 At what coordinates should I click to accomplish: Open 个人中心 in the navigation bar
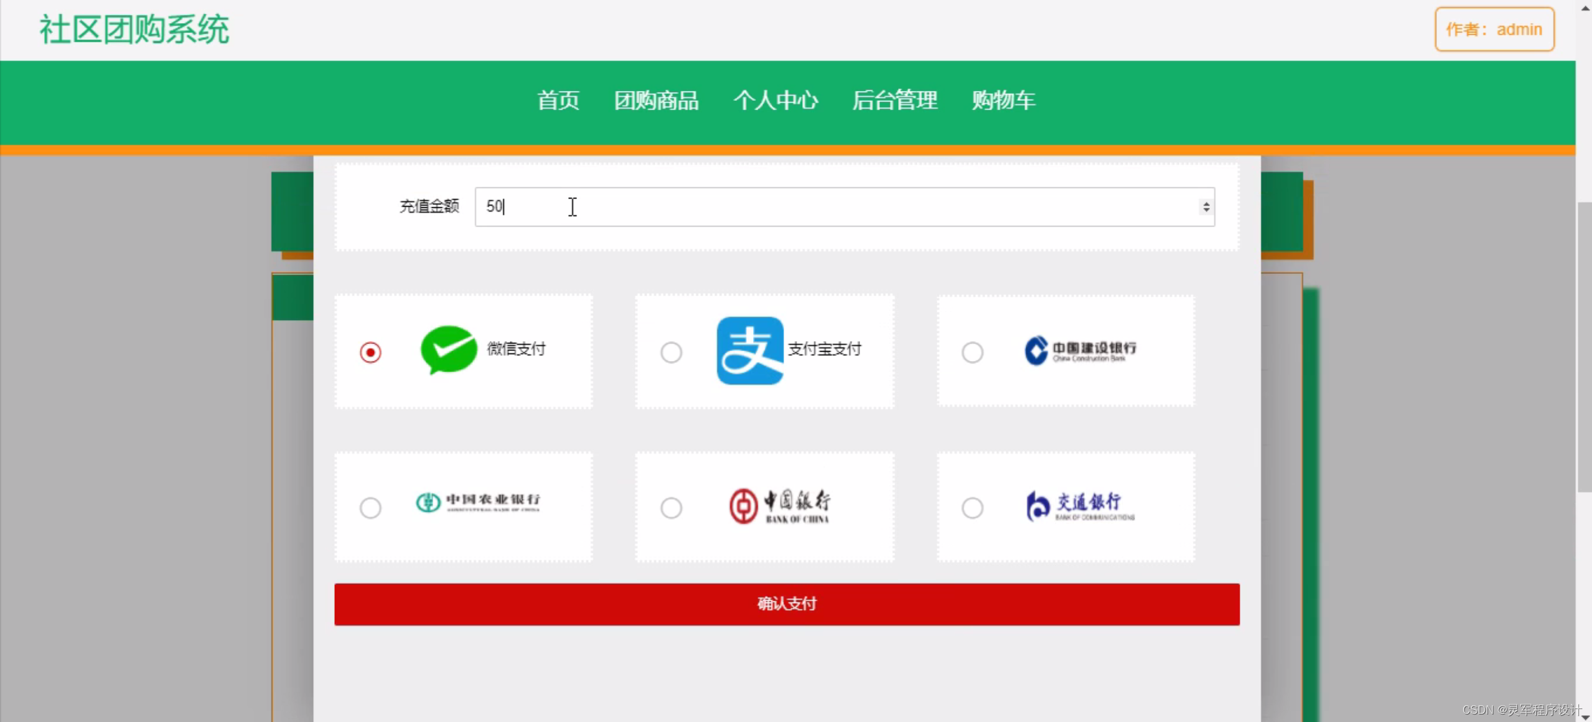[x=775, y=100]
